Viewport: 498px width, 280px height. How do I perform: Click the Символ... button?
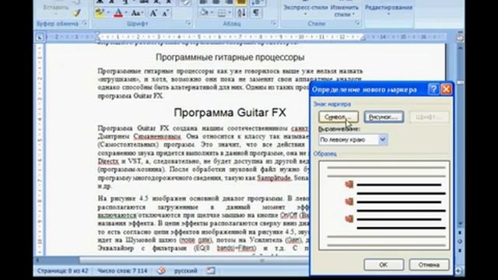[x=338, y=117]
